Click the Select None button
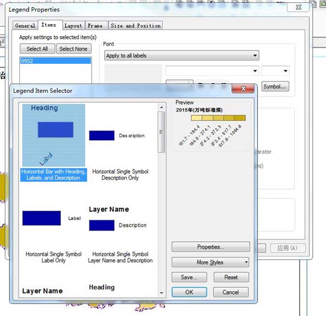326x316 pixels. point(74,49)
